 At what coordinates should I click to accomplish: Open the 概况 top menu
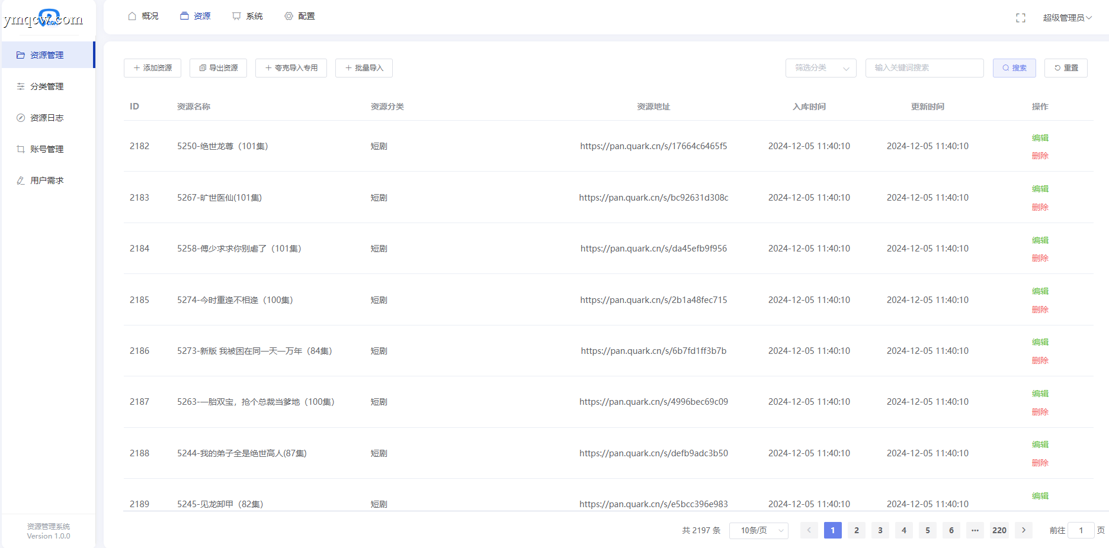coord(143,16)
